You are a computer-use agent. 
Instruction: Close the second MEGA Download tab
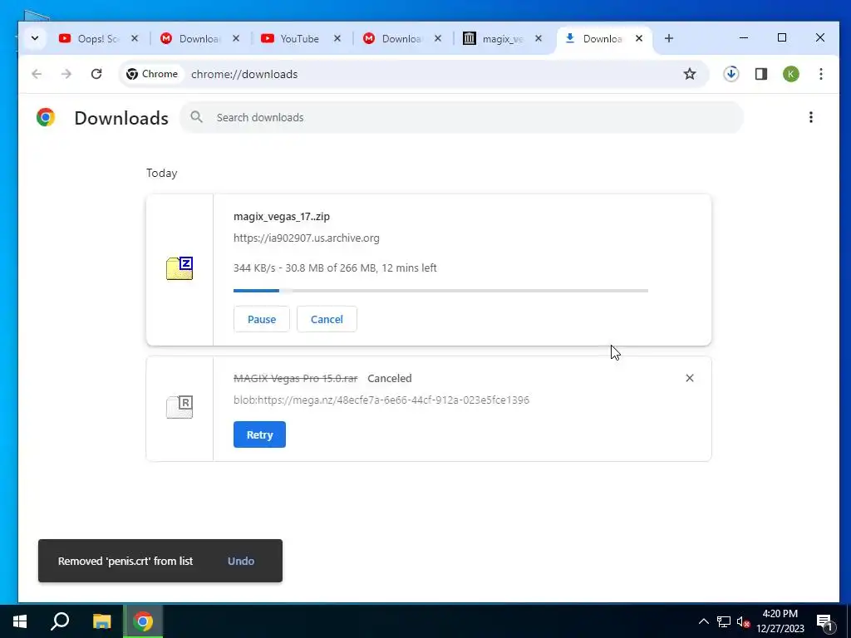(438, 38)
